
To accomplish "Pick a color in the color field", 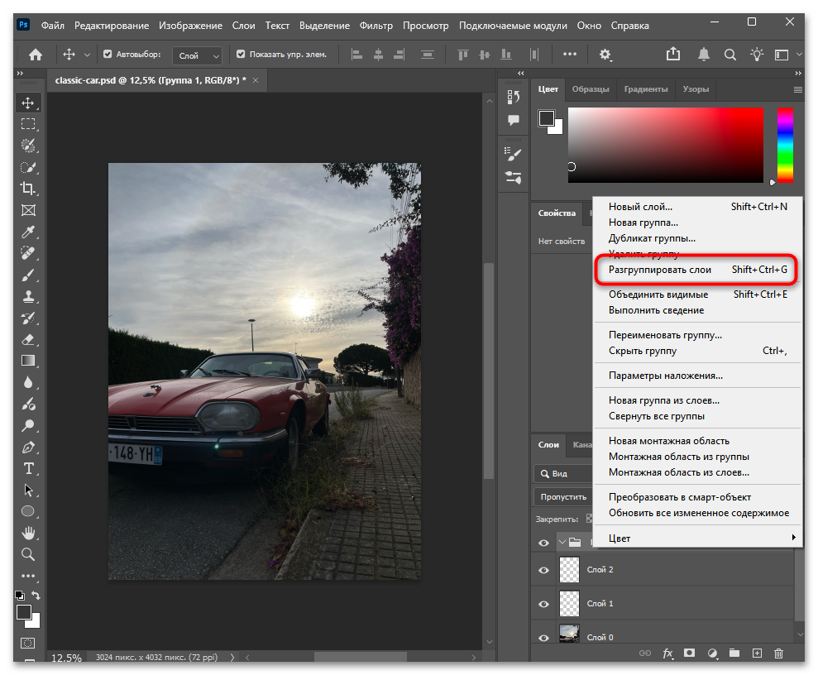I will [x=666, y=145].
